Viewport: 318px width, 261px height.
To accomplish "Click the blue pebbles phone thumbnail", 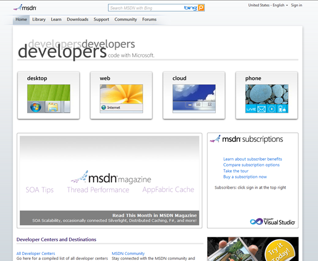I will (267, 95).
